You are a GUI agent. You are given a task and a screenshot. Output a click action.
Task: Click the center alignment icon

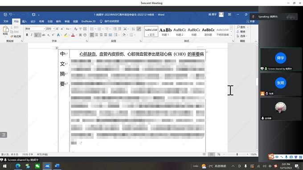click(x=96, y=35)
